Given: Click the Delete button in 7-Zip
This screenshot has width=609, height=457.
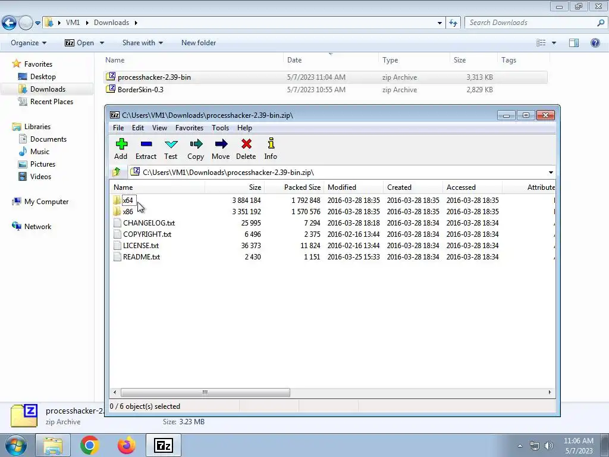Looking at the screenshot, I should point(246,149).
